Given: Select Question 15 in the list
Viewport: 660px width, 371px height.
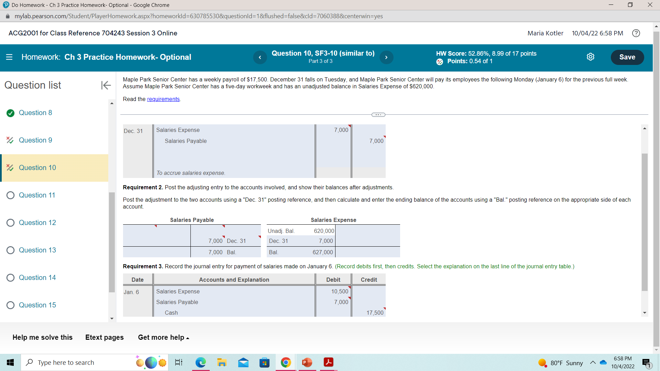Looking at the screenshot, I should [37, 305].
